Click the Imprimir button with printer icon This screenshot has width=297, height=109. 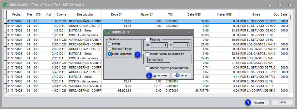(x=161, y=75)
